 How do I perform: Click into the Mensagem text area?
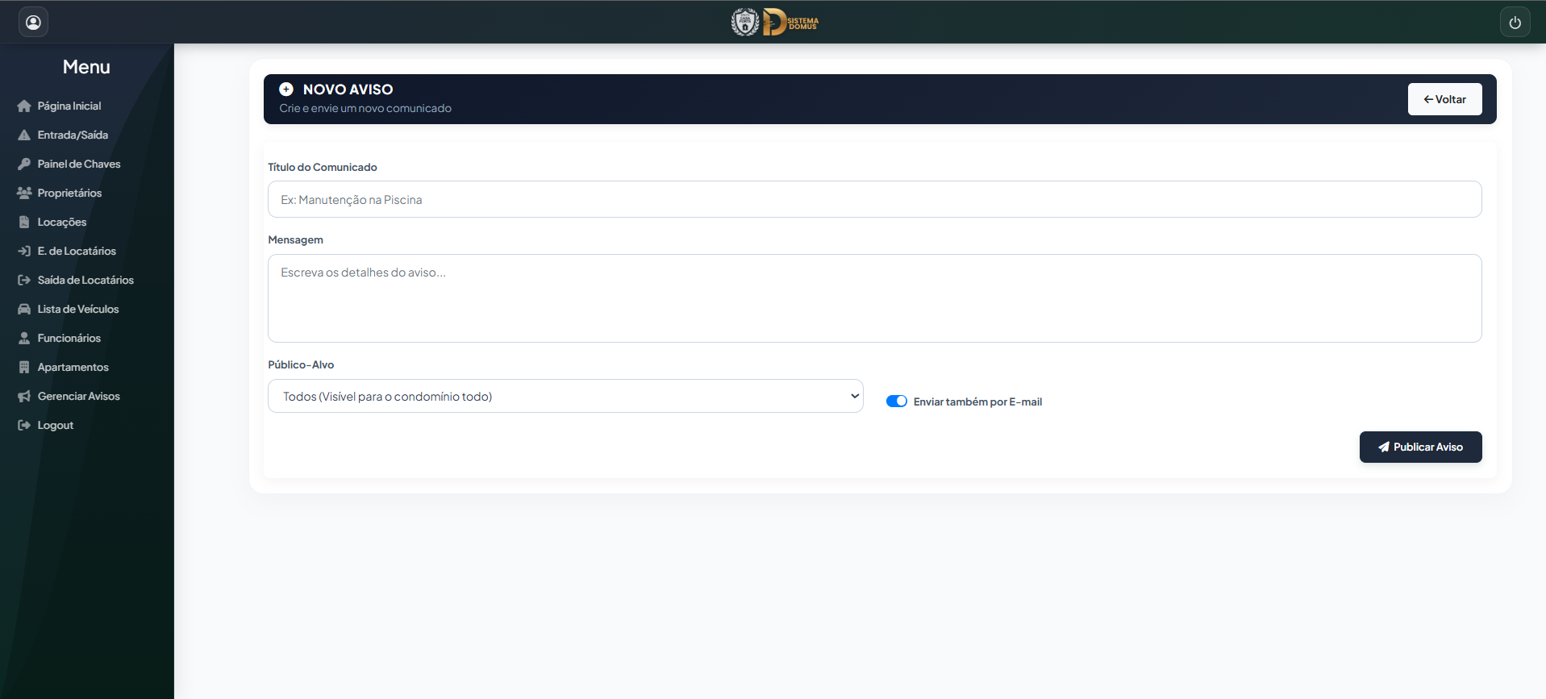click(x=874, y=298)
